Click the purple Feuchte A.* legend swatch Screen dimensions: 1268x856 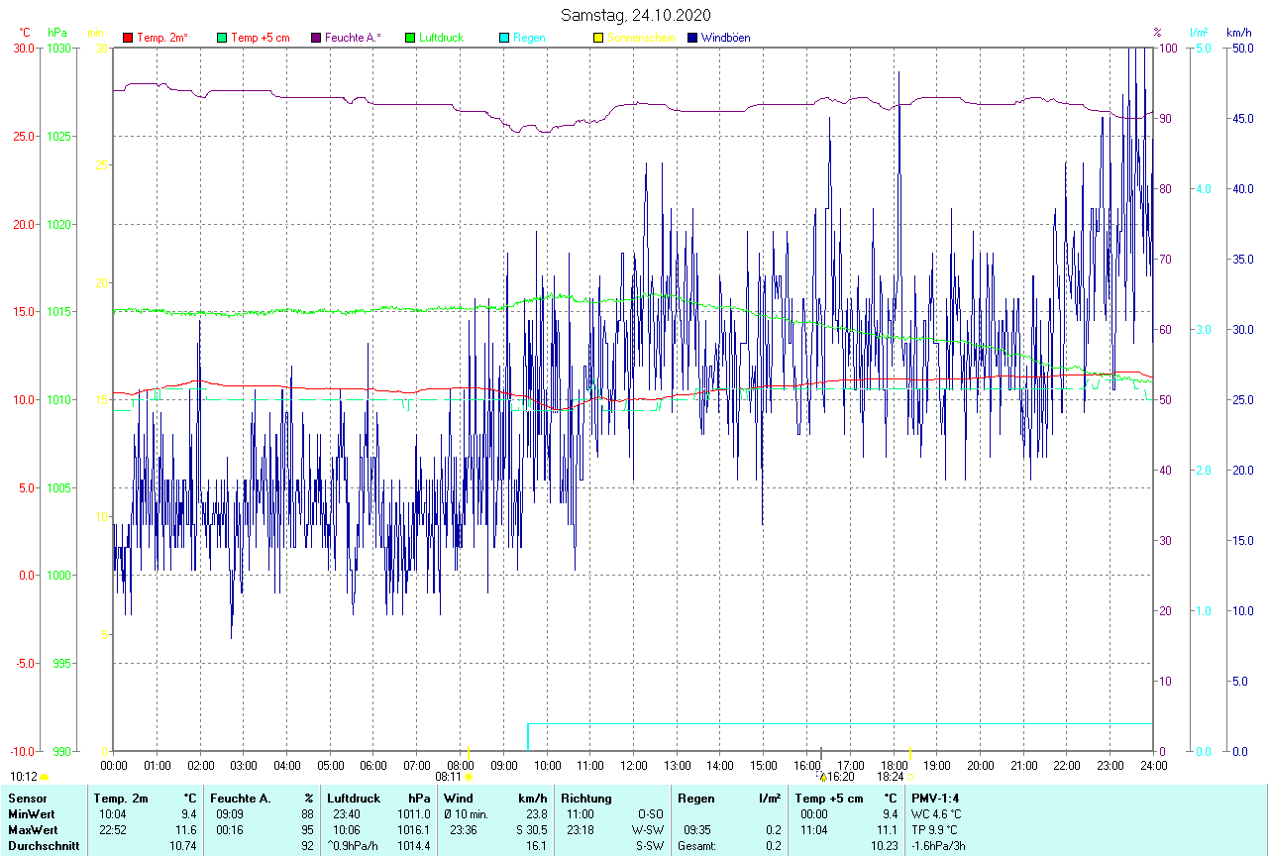tap(315, 38)
